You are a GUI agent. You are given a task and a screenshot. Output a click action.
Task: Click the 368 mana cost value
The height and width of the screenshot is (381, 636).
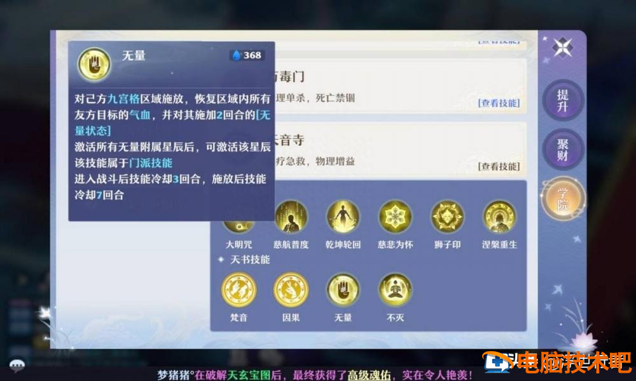click(x=252, y=55)
